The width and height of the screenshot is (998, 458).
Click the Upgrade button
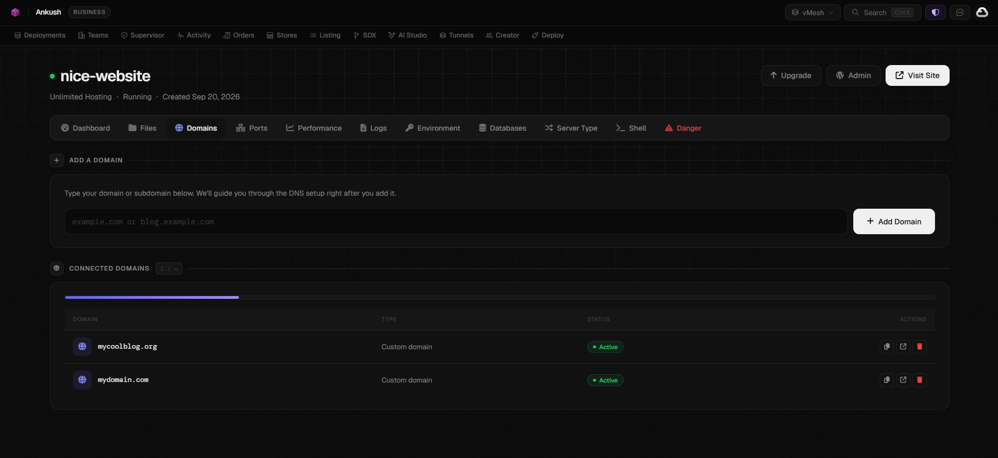(791, 75)
